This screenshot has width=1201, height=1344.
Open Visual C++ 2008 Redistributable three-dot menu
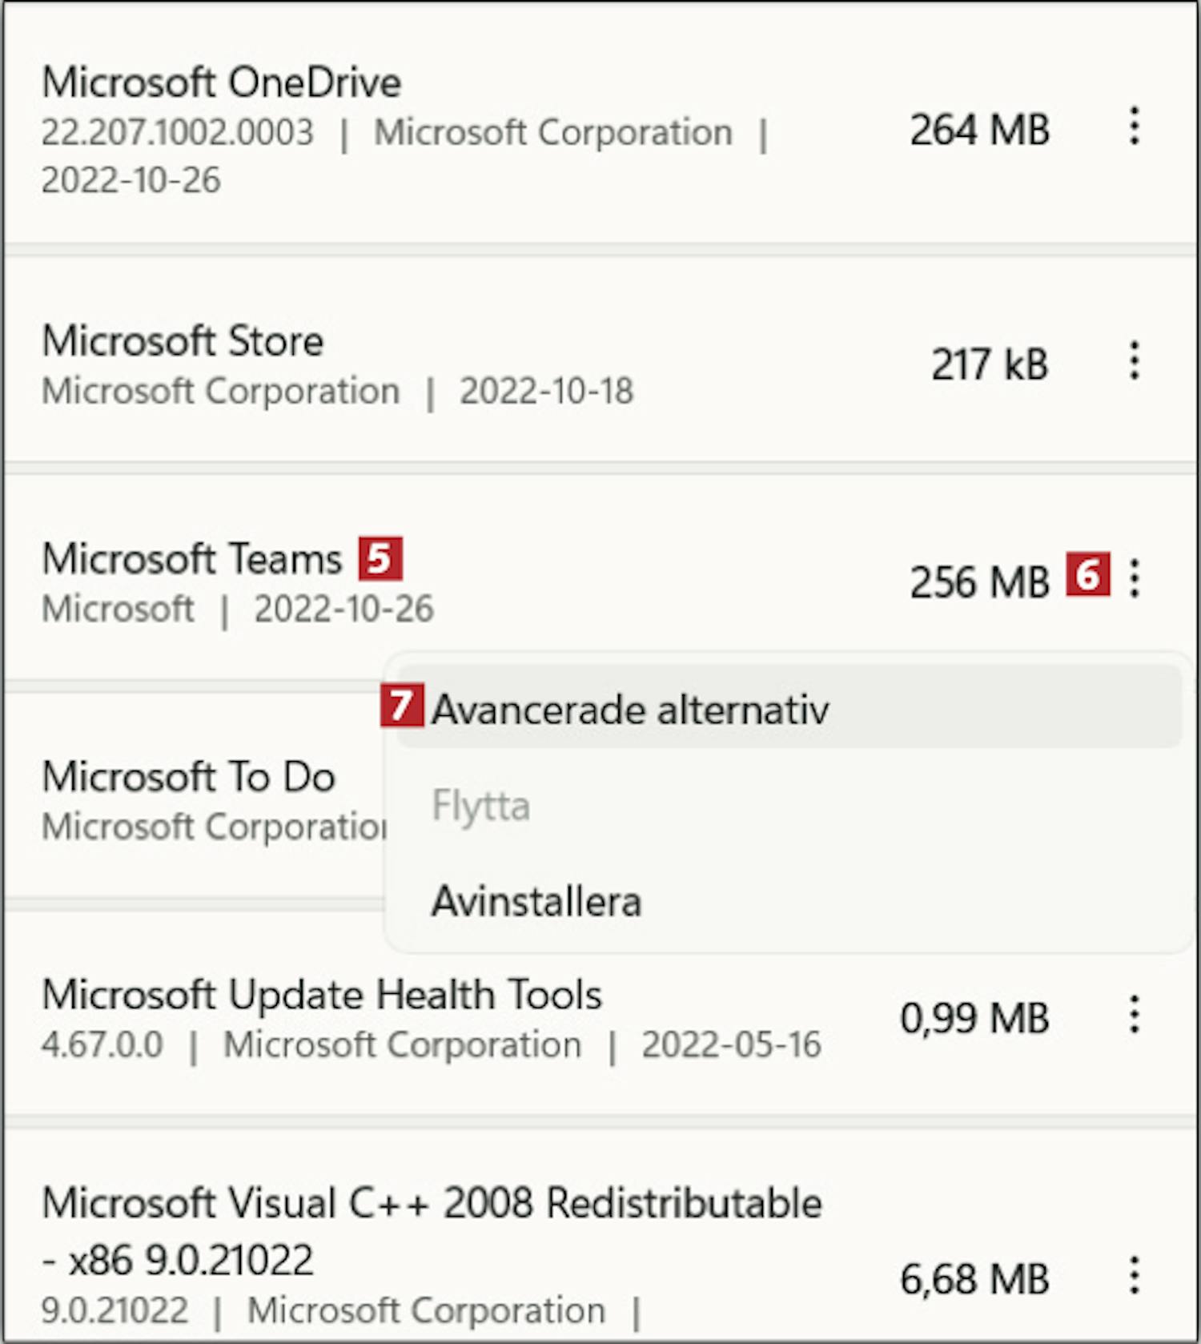coord(1134,1274)
